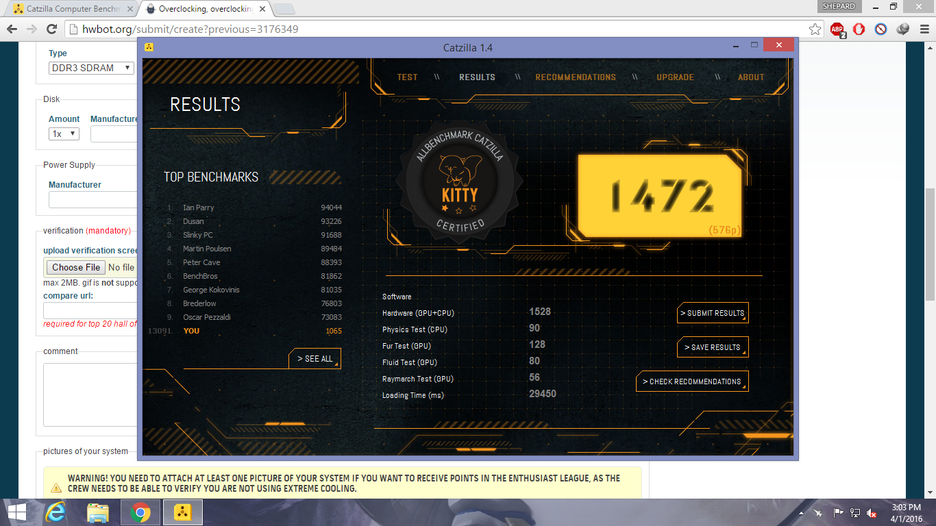Open a new browser tab
The height and width of the screenshot is (526, 936).
[284, 10]
